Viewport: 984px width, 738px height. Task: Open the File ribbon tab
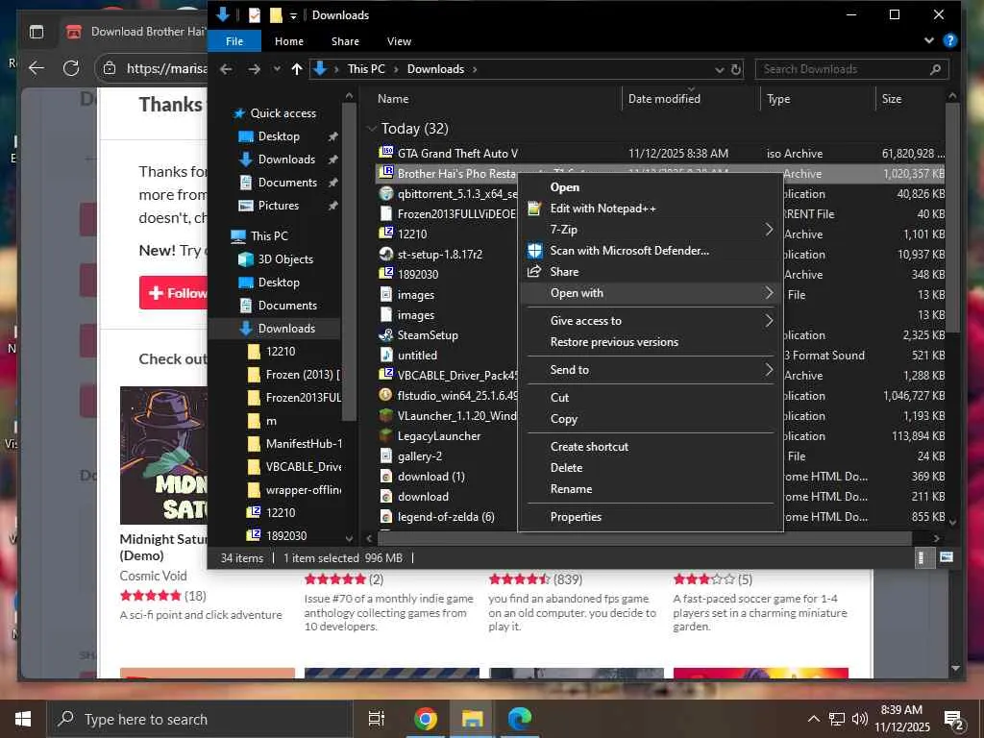[234, 41]
